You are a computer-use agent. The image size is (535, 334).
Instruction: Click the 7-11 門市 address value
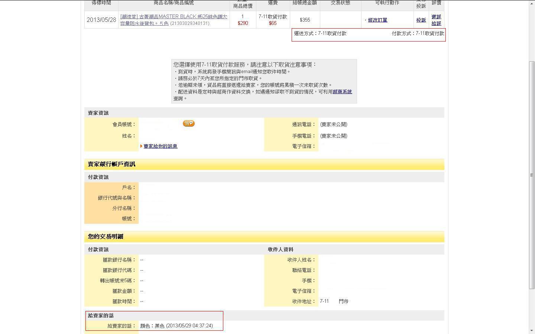(334, 301)
